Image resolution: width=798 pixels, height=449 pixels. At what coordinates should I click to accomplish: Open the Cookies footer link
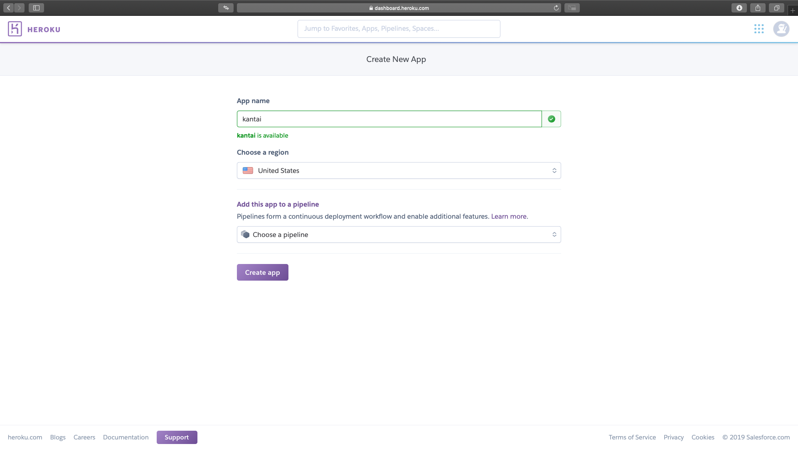[x=703, y=437]
